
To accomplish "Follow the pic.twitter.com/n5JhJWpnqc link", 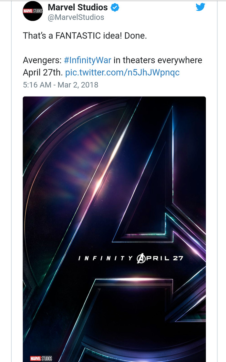I will pyautogui.click(x=122, y=72).
